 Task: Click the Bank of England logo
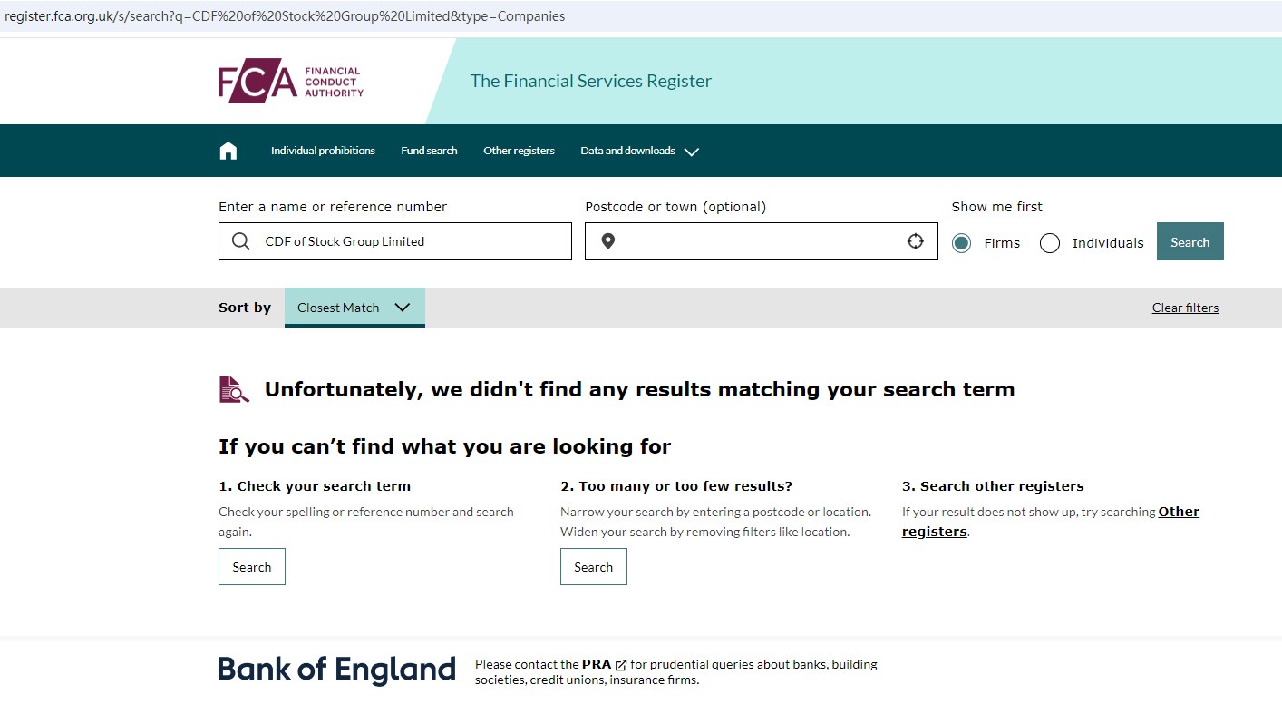[x=336, y=670]
